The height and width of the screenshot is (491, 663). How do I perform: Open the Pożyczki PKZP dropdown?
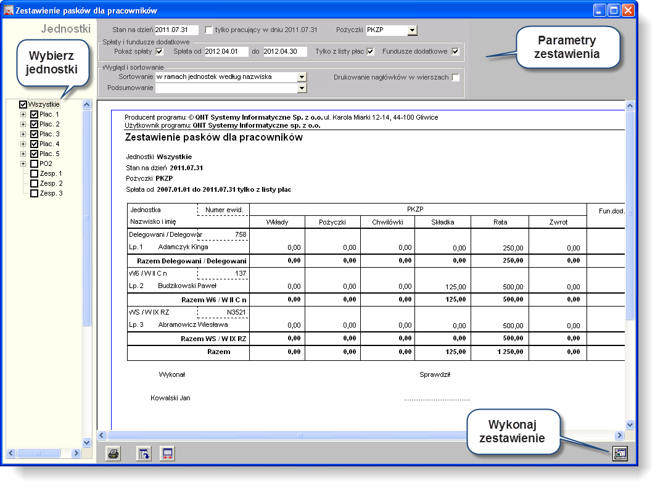click(412, 30)
